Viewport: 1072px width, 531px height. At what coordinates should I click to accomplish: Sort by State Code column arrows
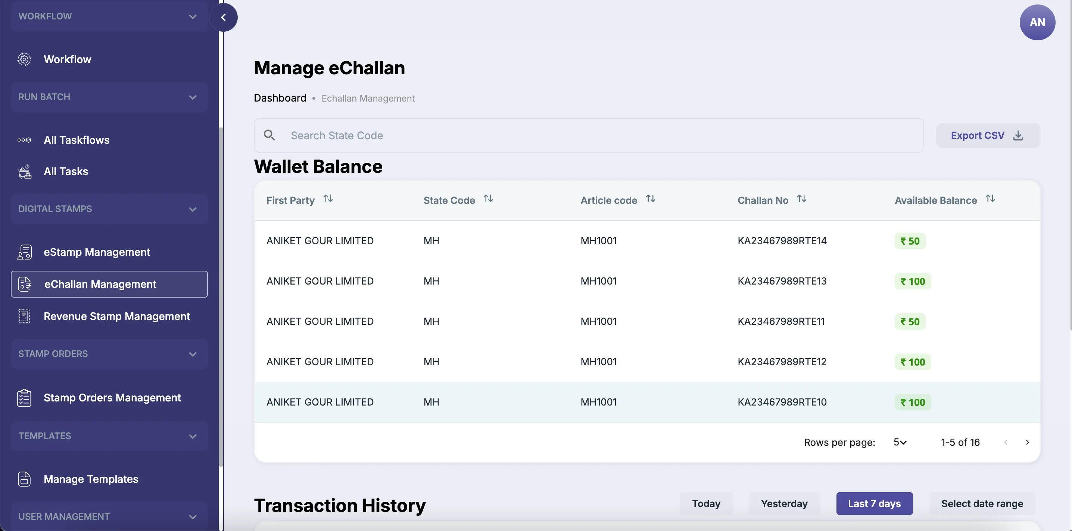point(488,199)
